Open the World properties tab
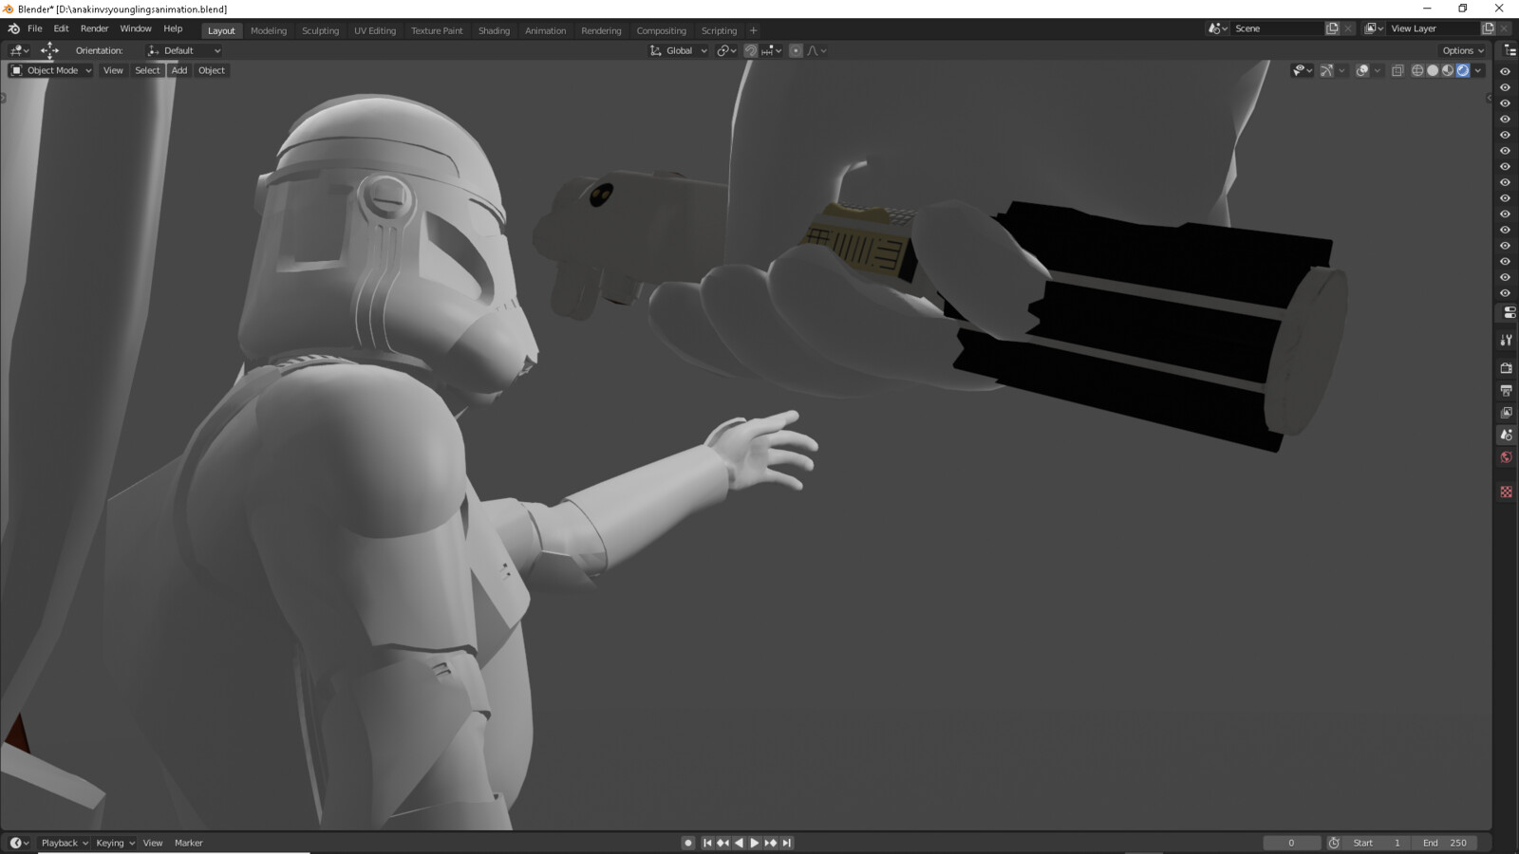This screenshot has width=1519, height=854. 1507,457
